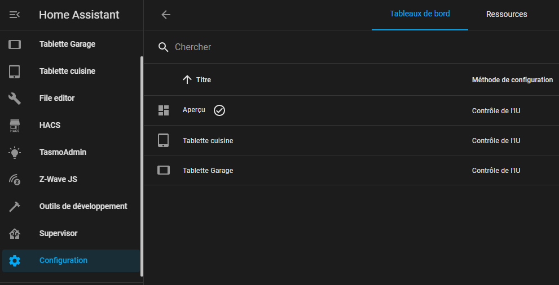Open the Tablette Garage sidebar icon
Image resolution: width=559 pixels, height=285 pixels.
pos(15,44)
